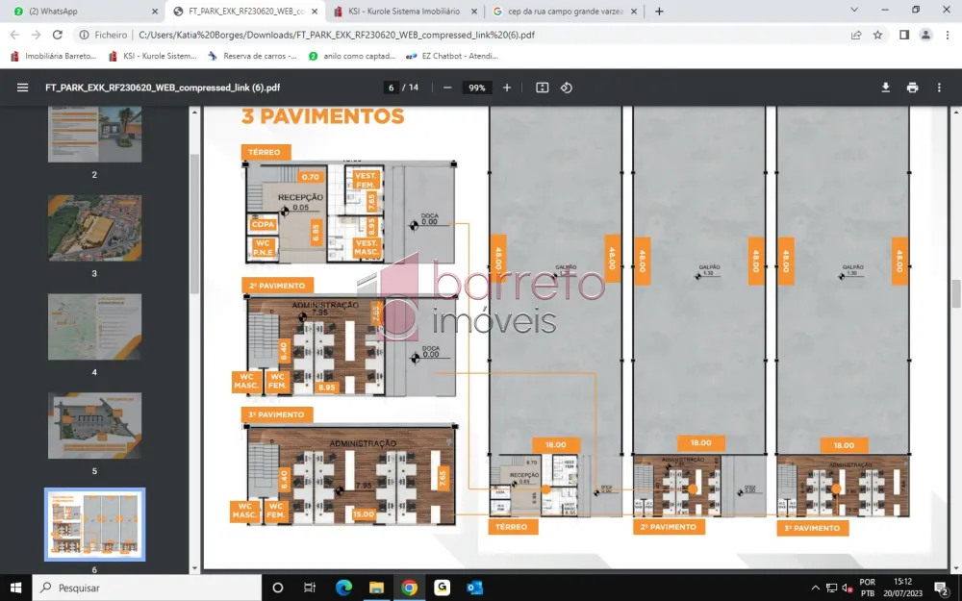Share this page from address bar
This screenshot has width=962, height=601.
tap(856, 35)
